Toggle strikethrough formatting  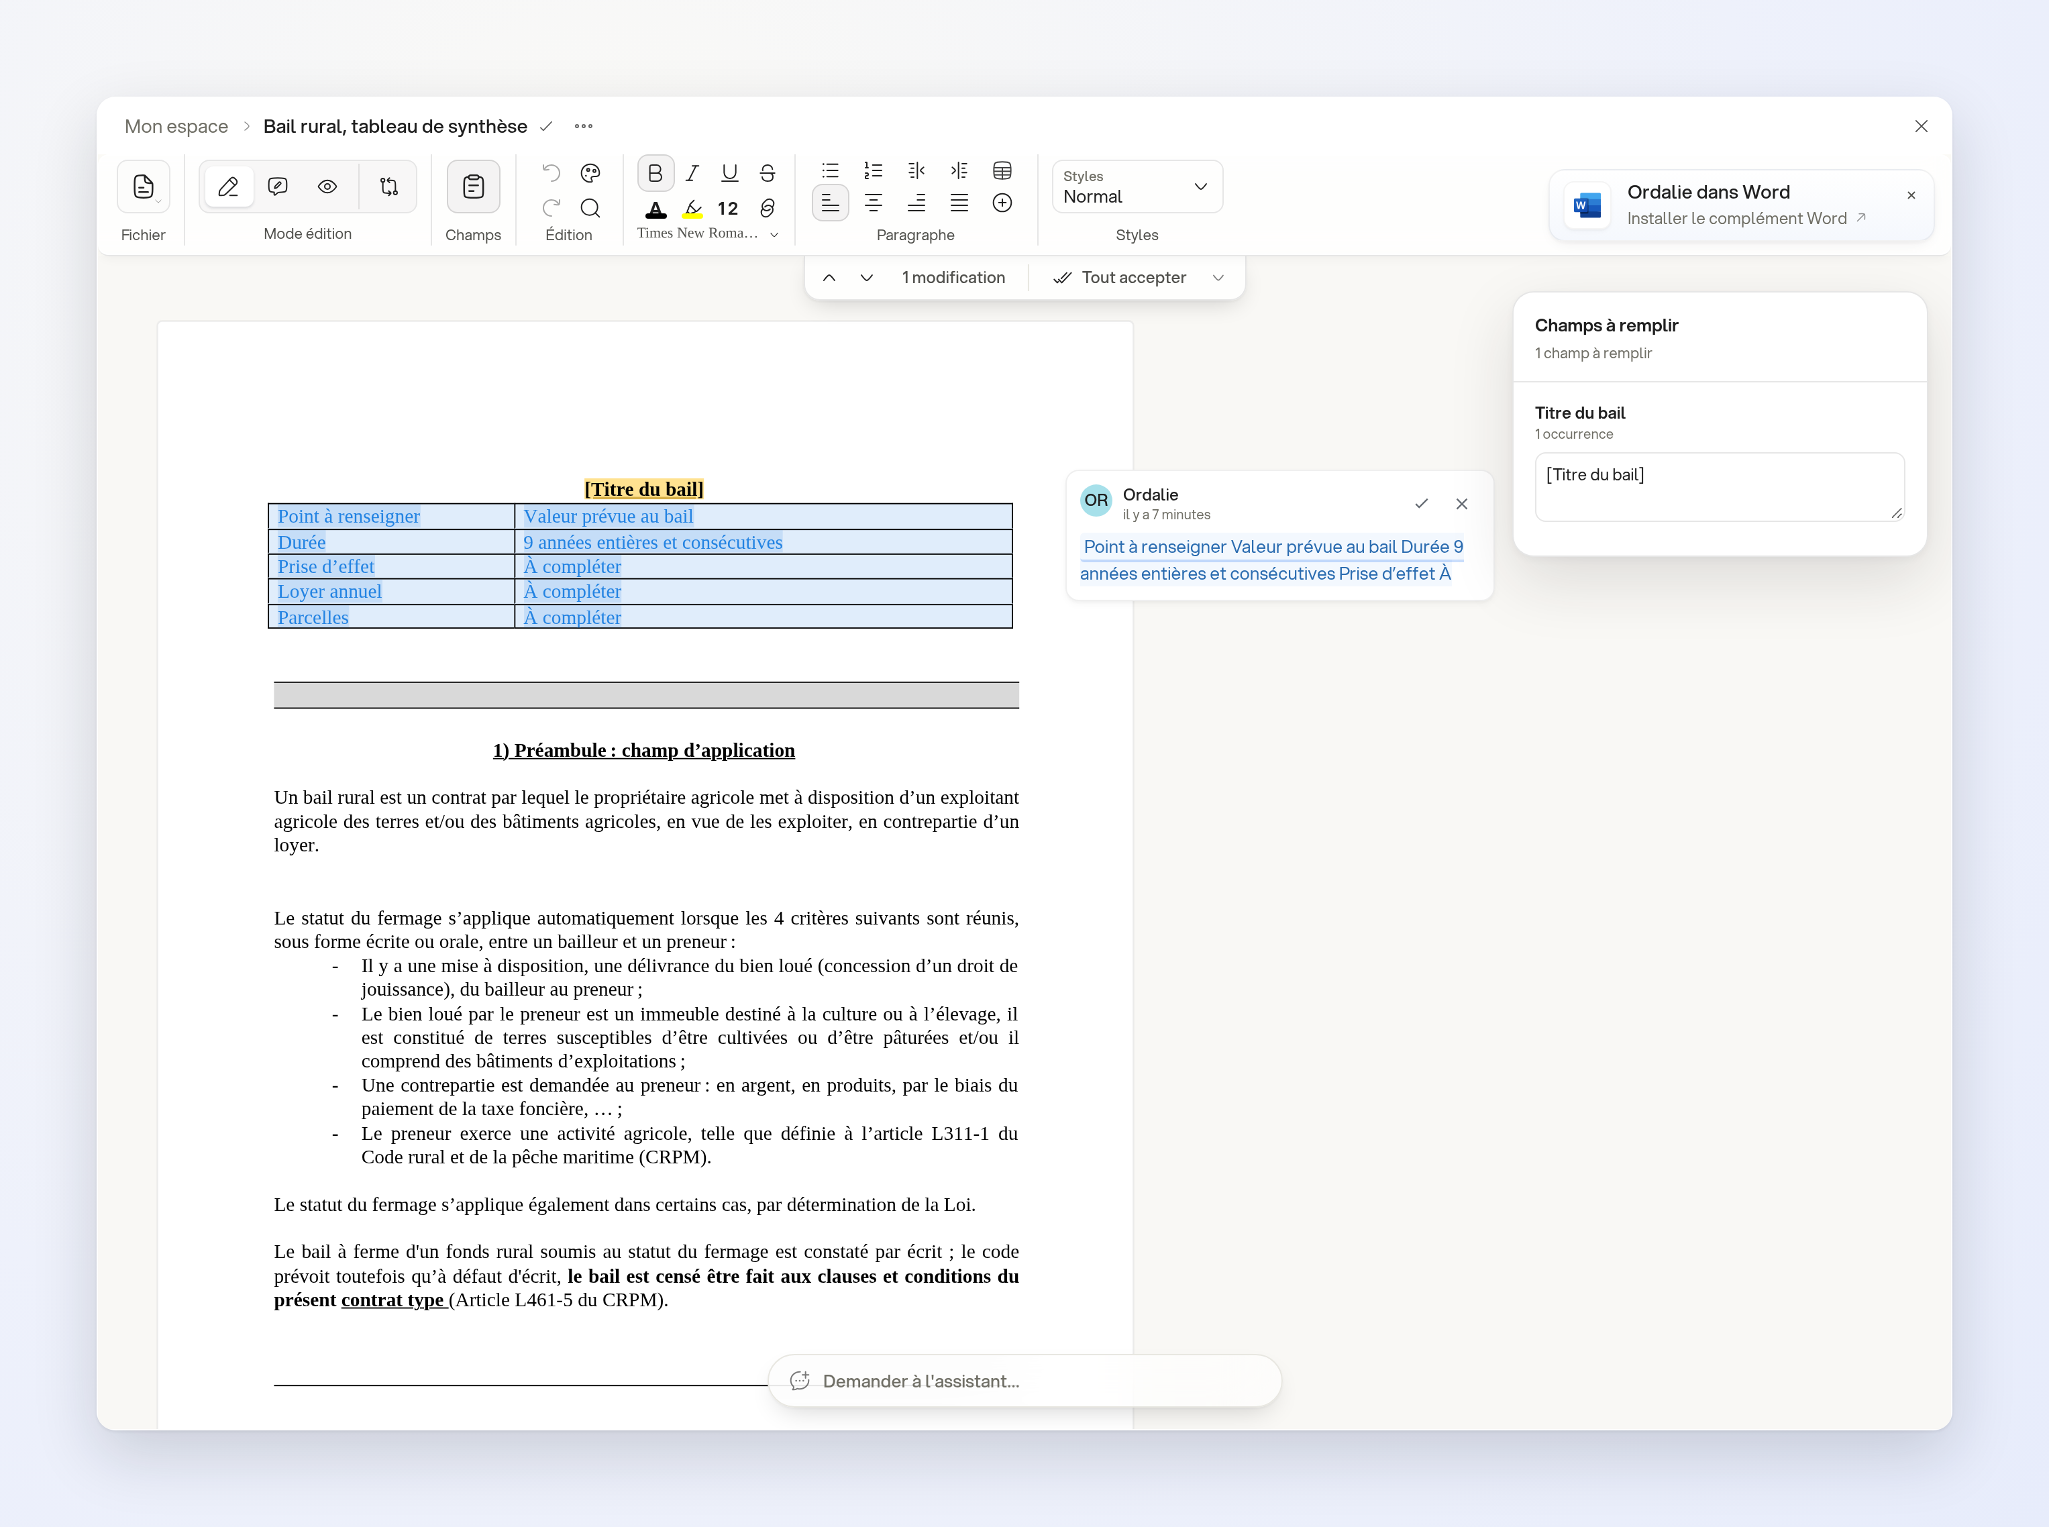[x=767, y=173]
